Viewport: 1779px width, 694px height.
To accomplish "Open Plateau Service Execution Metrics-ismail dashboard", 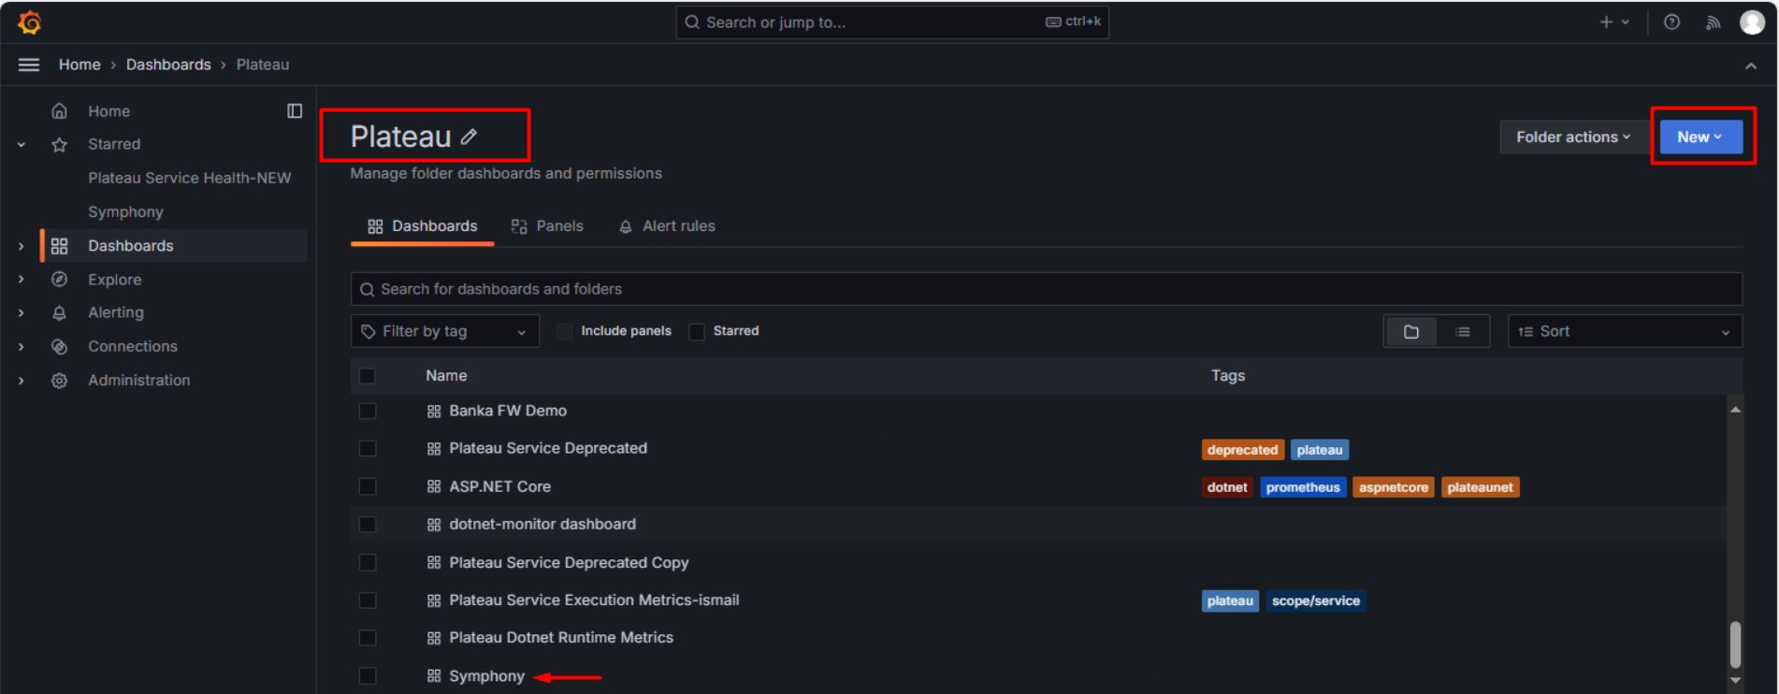I will coord(594,600).
